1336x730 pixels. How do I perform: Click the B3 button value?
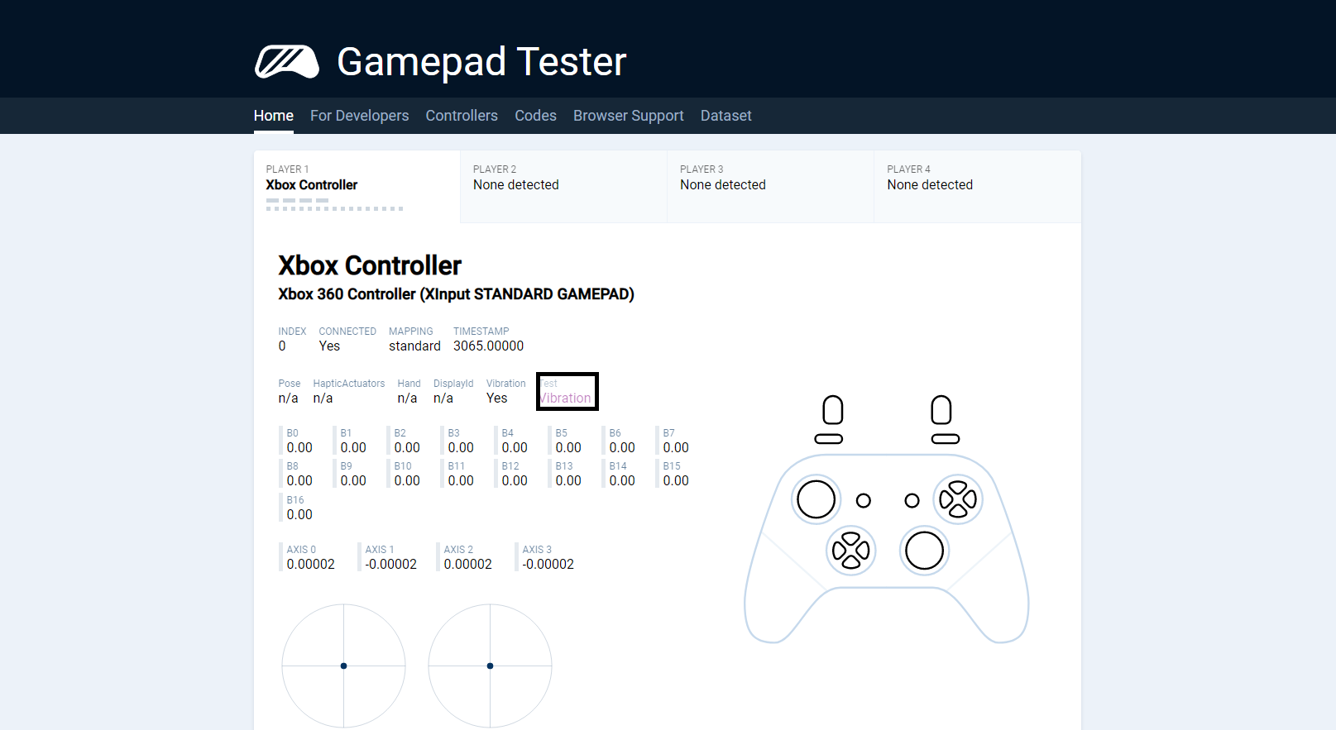pyautogui.click(x=461, y=448)
